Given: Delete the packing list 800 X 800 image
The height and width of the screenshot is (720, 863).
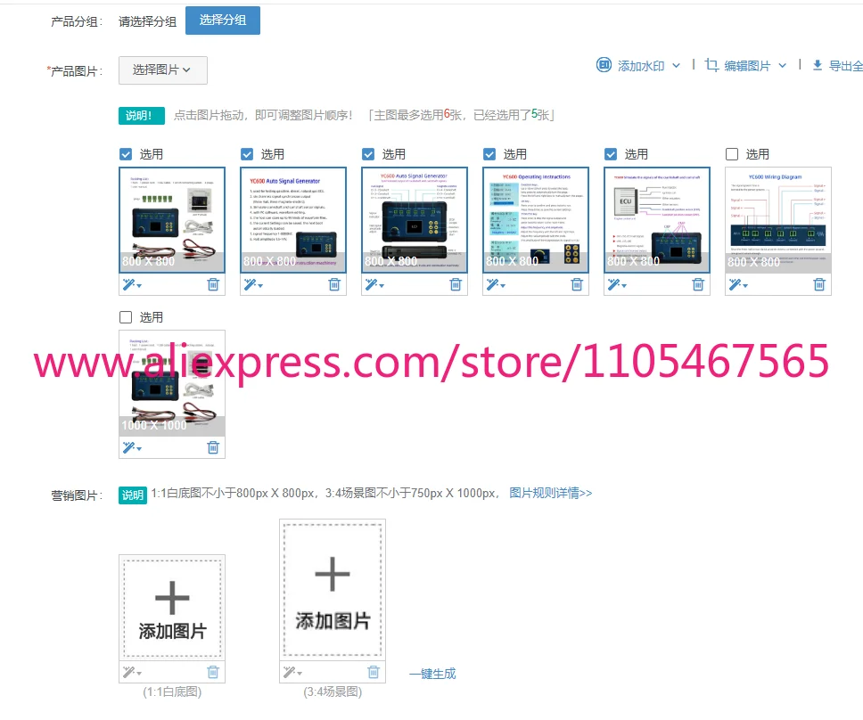Looking at the screenshot, I should tap(213, 284).
